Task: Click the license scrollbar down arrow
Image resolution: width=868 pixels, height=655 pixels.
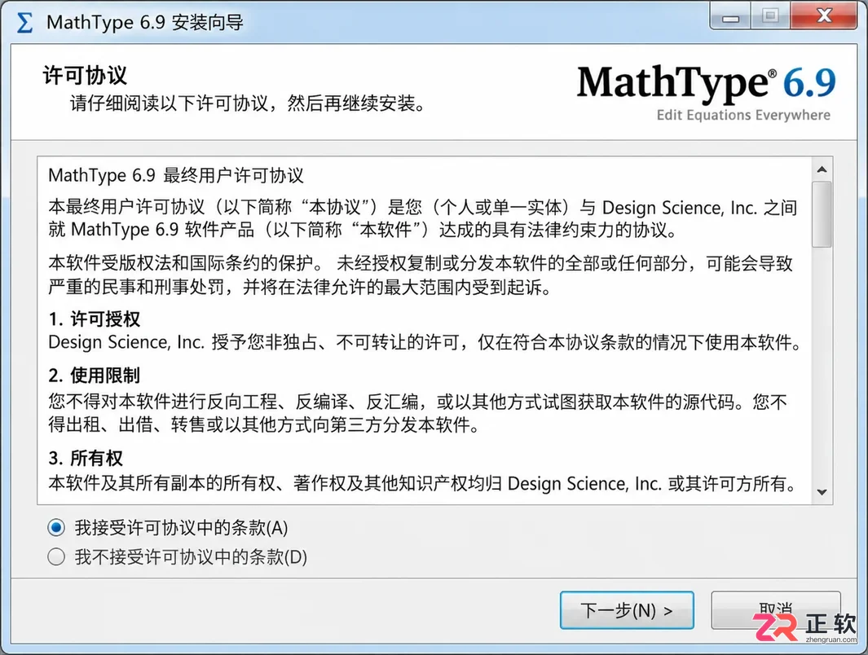Action: 822,492
